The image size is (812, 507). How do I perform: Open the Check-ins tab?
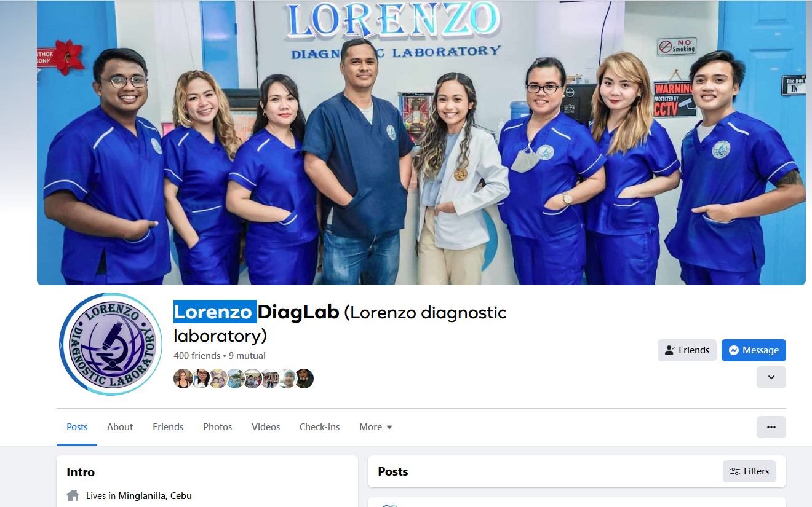319,427
